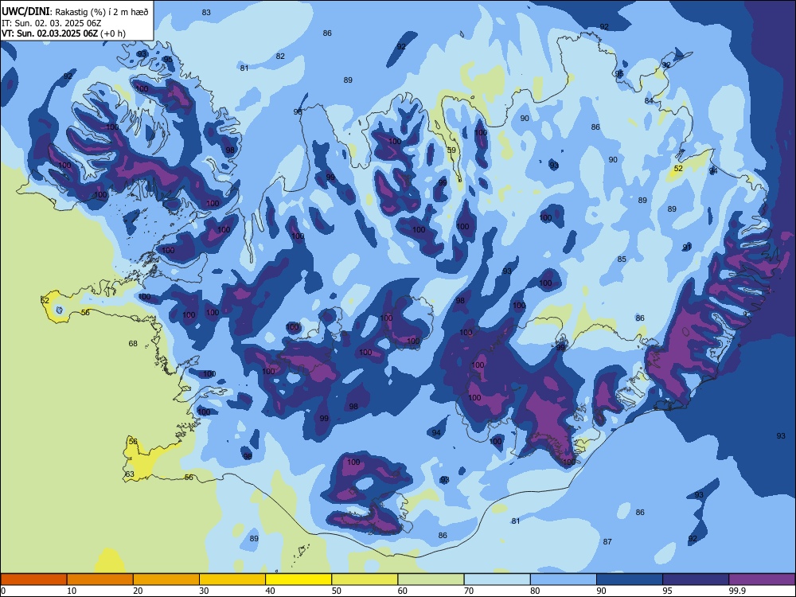Click the legend tick label 99.9
This screenshot has width=796, height=597.
[x=737, y=591]
